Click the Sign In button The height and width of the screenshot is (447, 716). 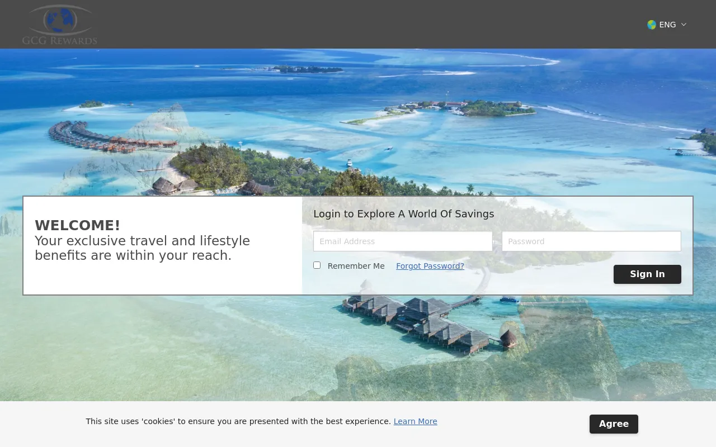click(x=647, y=274)
